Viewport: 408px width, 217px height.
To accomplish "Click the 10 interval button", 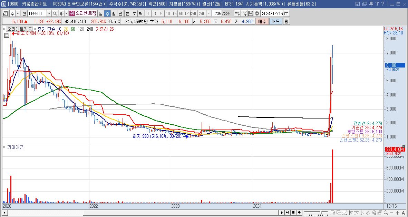I will click(x=168, y=13).
